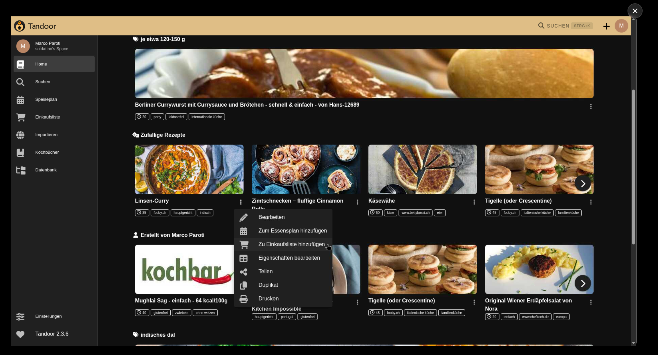Click the portugal tag
658x355 pixels.
[x=287, y=317]
